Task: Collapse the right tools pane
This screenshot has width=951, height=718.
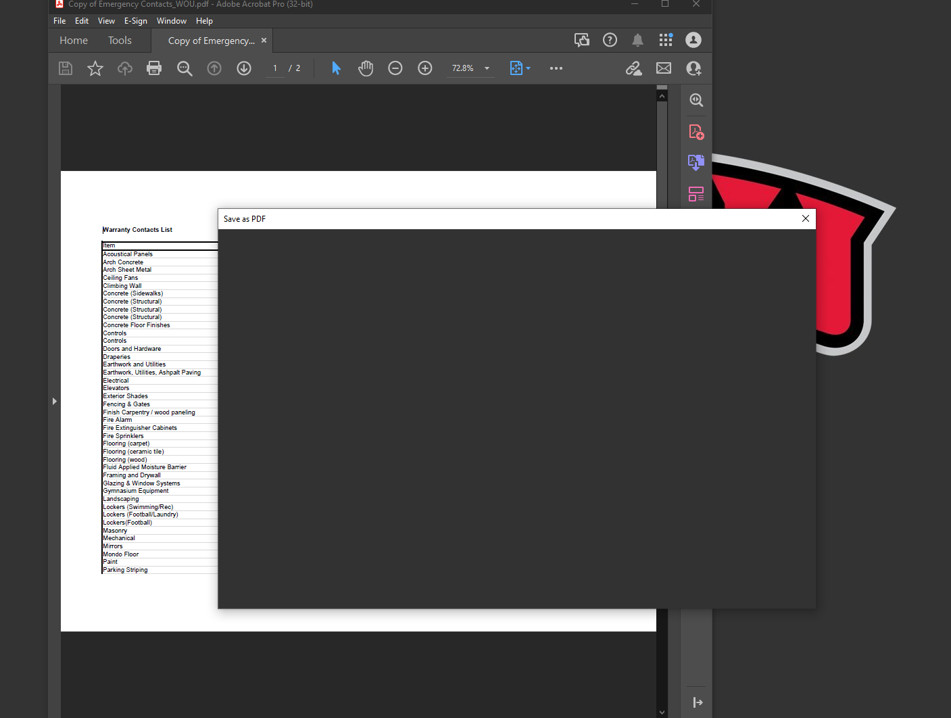Action: click(698, 702)
